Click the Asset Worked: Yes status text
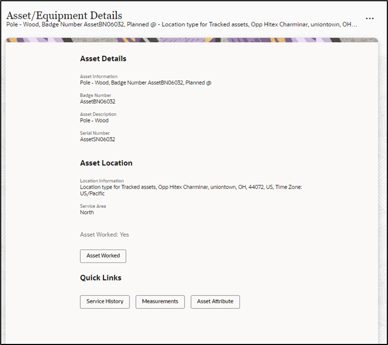Screen dimensions: 388x345 (104, 235)
